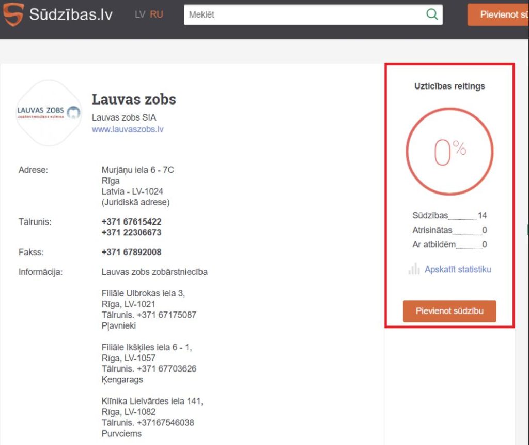Switch site language to RU

(157, 14)
